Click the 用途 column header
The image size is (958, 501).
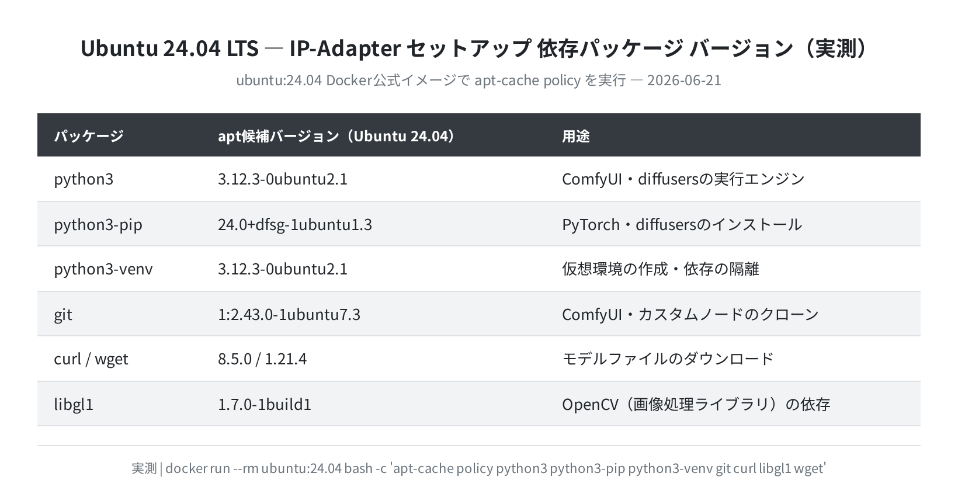tap(575, 136)
